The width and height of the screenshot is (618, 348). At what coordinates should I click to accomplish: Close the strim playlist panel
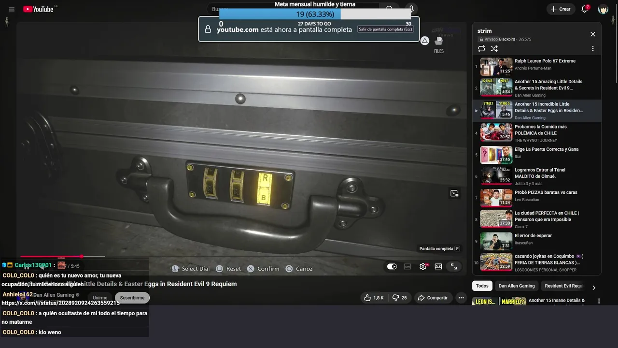pyautogui.click(x=593, y=34)
